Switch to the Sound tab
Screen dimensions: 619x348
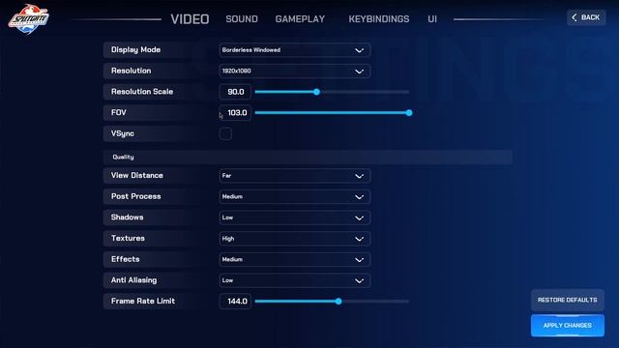tap(242, 19)
